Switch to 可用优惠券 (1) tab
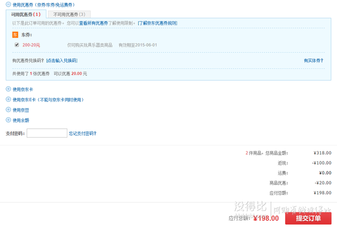This screenshot has width=337, height=229. pyautogui.click(x=26, y=14)
